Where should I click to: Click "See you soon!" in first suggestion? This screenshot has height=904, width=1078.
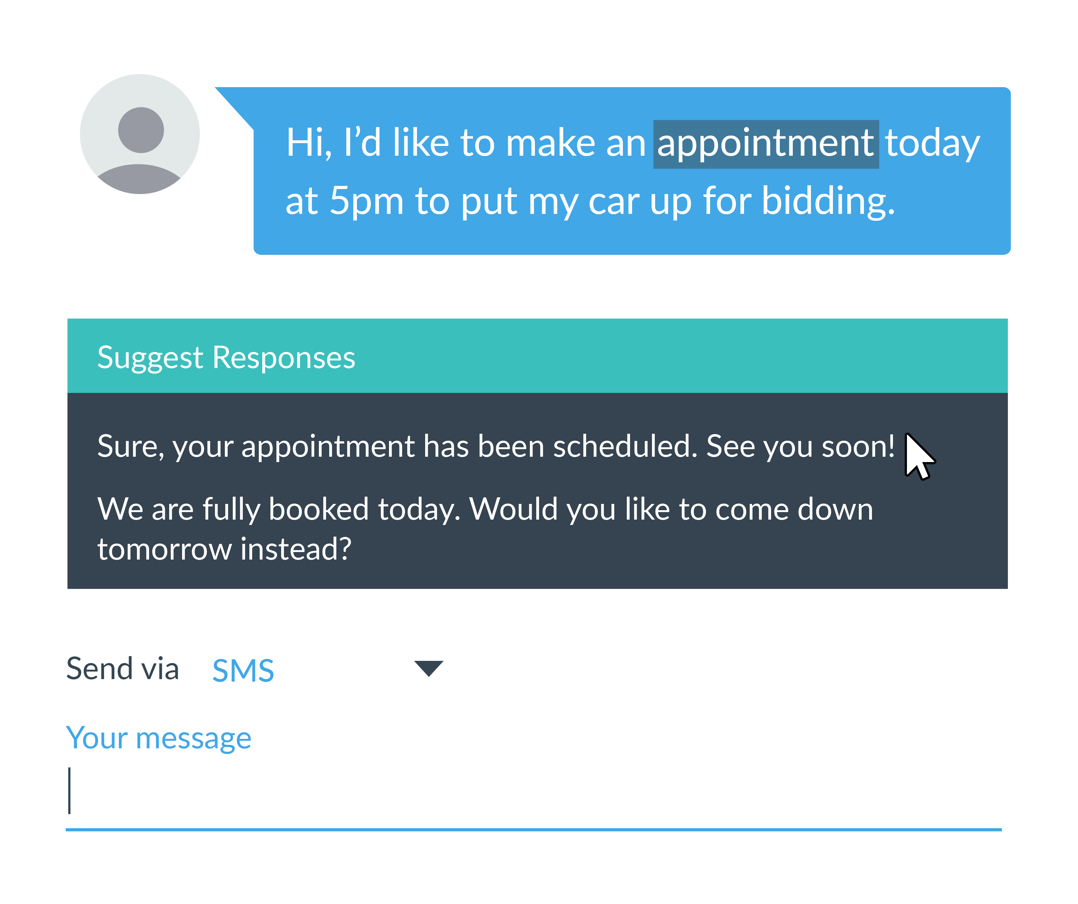pyautogui.click(x=800, y=446)
